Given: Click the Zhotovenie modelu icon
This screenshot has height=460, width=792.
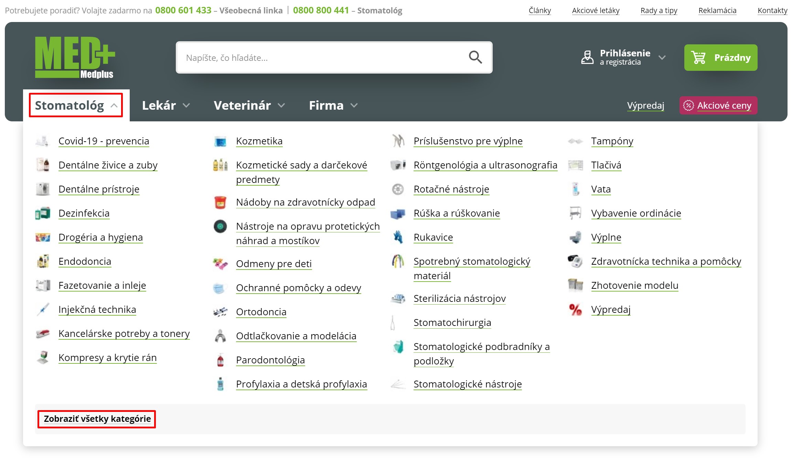Looking at the screenshot, I should 575,285.
